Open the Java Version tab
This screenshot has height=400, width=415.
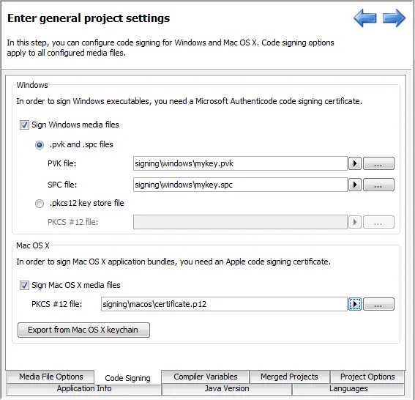point(227,388)
